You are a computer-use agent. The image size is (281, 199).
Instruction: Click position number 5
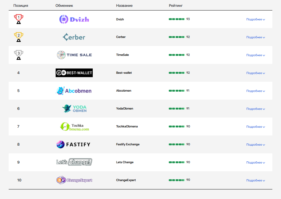pos(19,91)
